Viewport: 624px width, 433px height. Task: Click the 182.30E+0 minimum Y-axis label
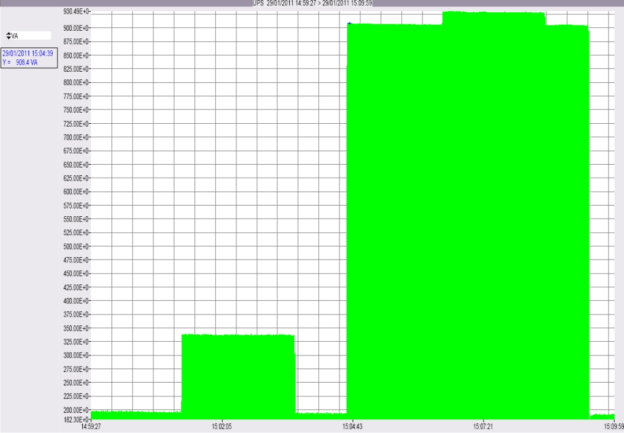76,419
